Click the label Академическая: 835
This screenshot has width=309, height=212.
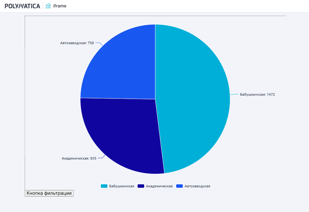(x=79, y=158)
